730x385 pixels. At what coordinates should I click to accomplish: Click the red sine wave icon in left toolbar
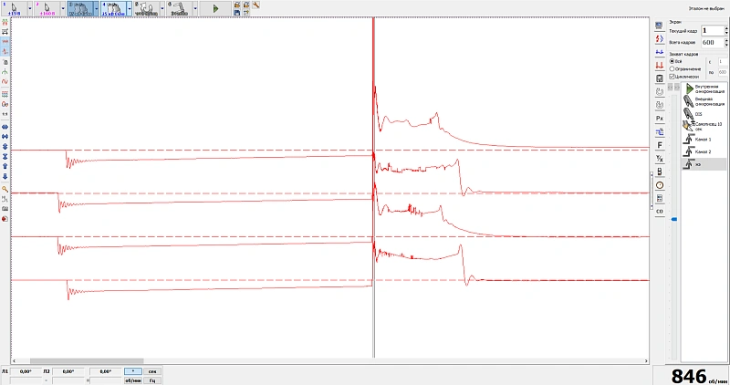[x=5, y=81]
